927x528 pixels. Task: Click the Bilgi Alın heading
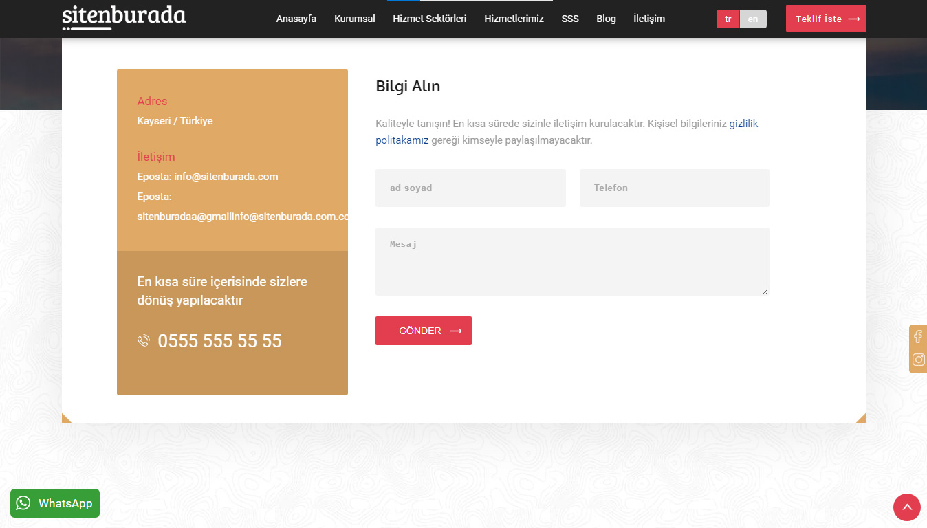(408, 87)
